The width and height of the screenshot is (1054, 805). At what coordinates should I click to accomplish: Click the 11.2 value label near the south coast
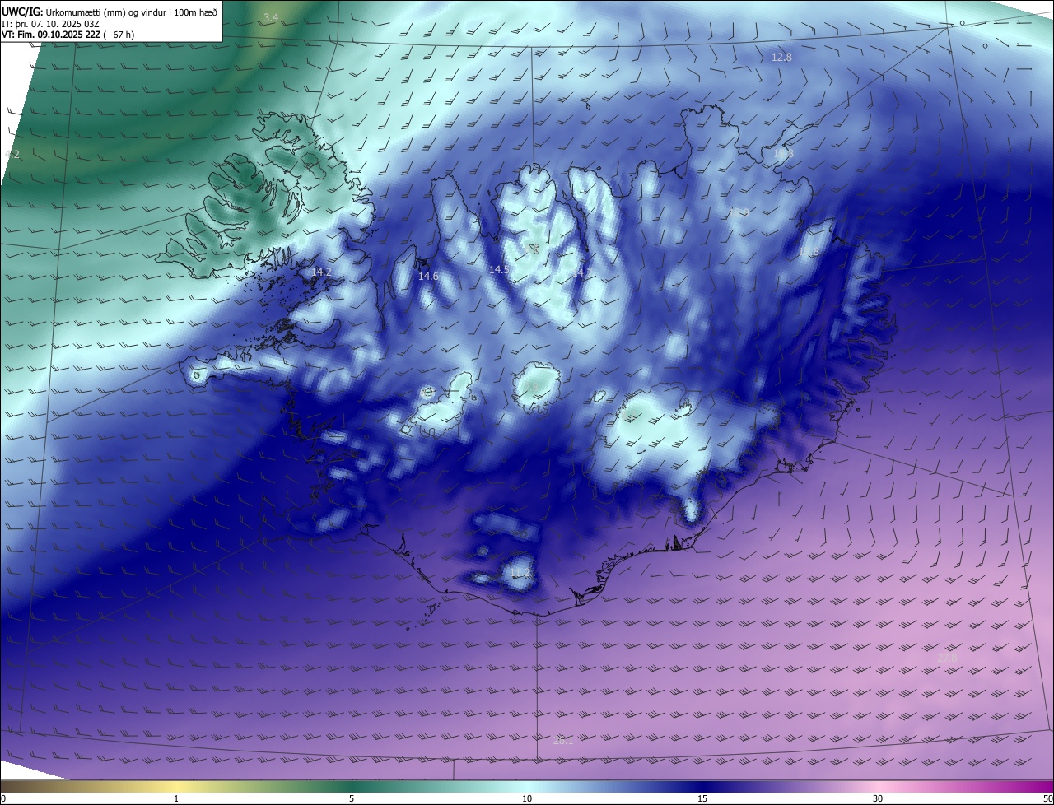[520, 573]
